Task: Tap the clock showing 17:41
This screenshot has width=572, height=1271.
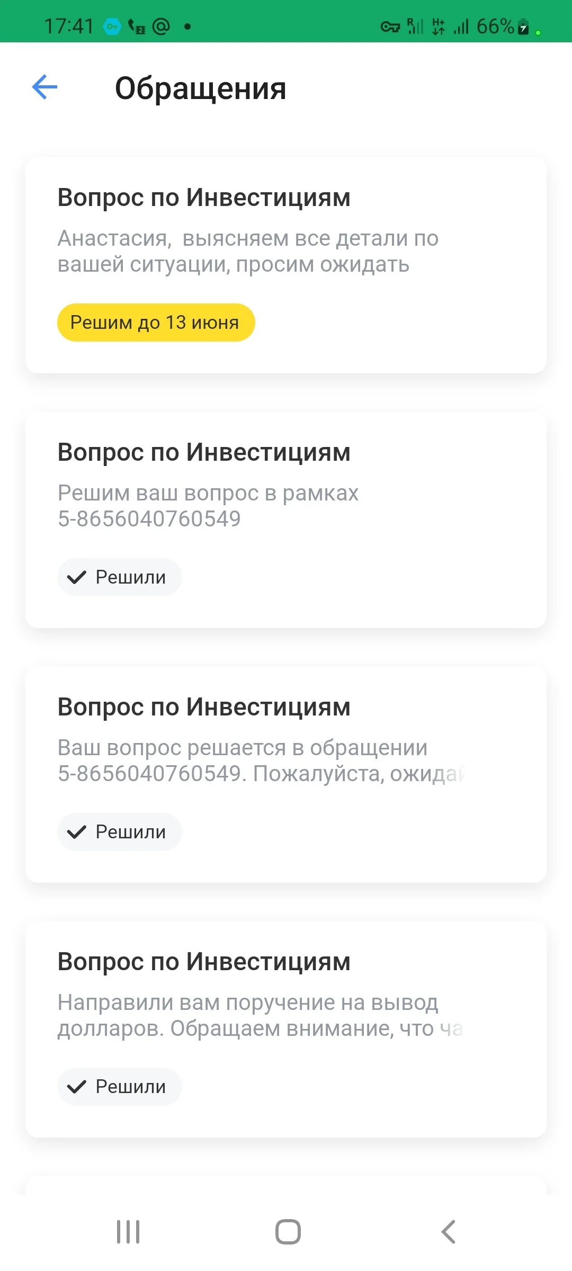Action: (x=69, y=26)
